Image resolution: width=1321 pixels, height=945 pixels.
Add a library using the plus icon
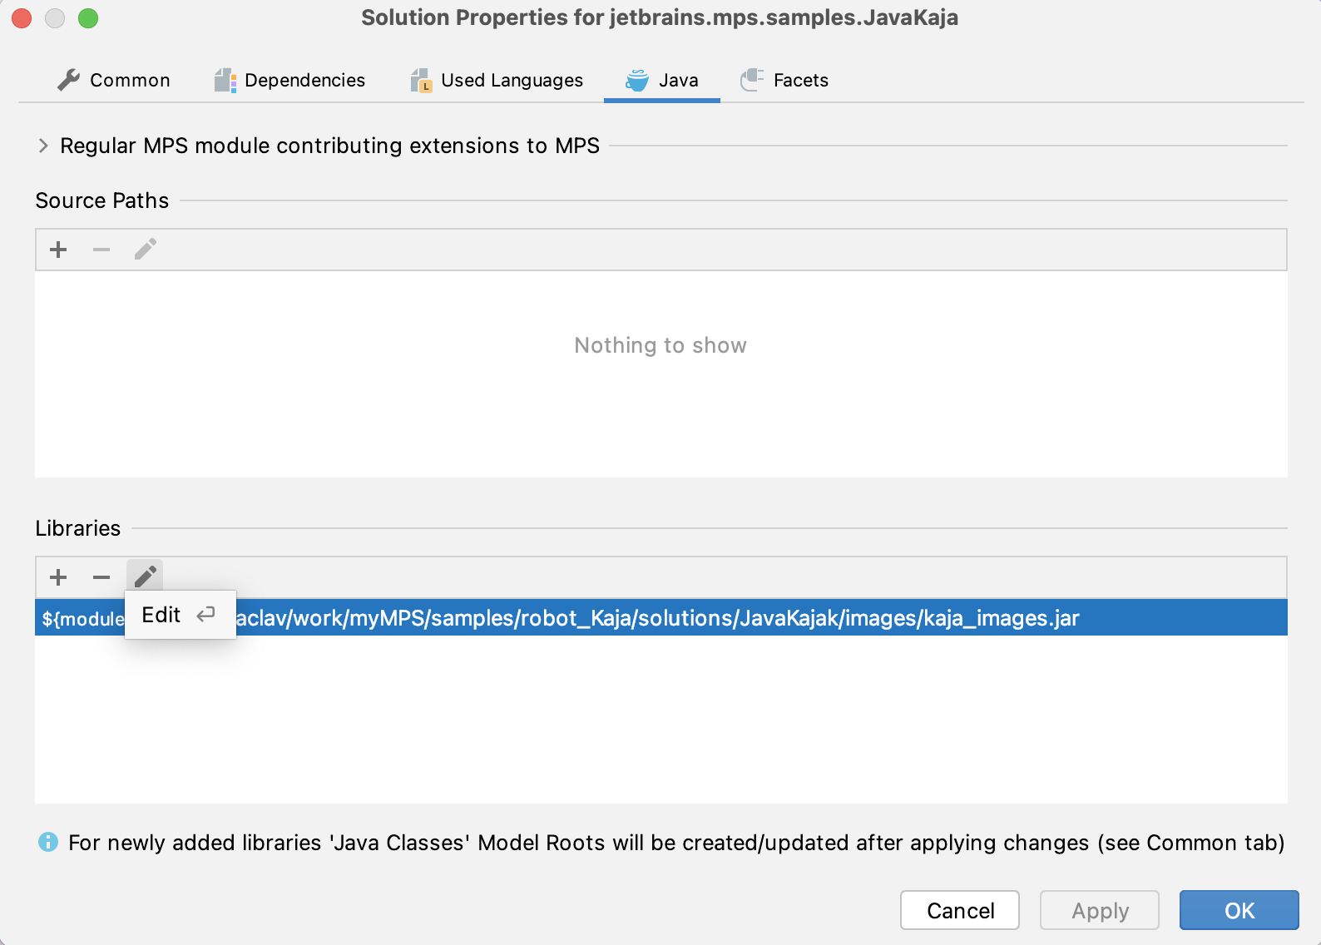pyautogui.click(x=58, y=577)
